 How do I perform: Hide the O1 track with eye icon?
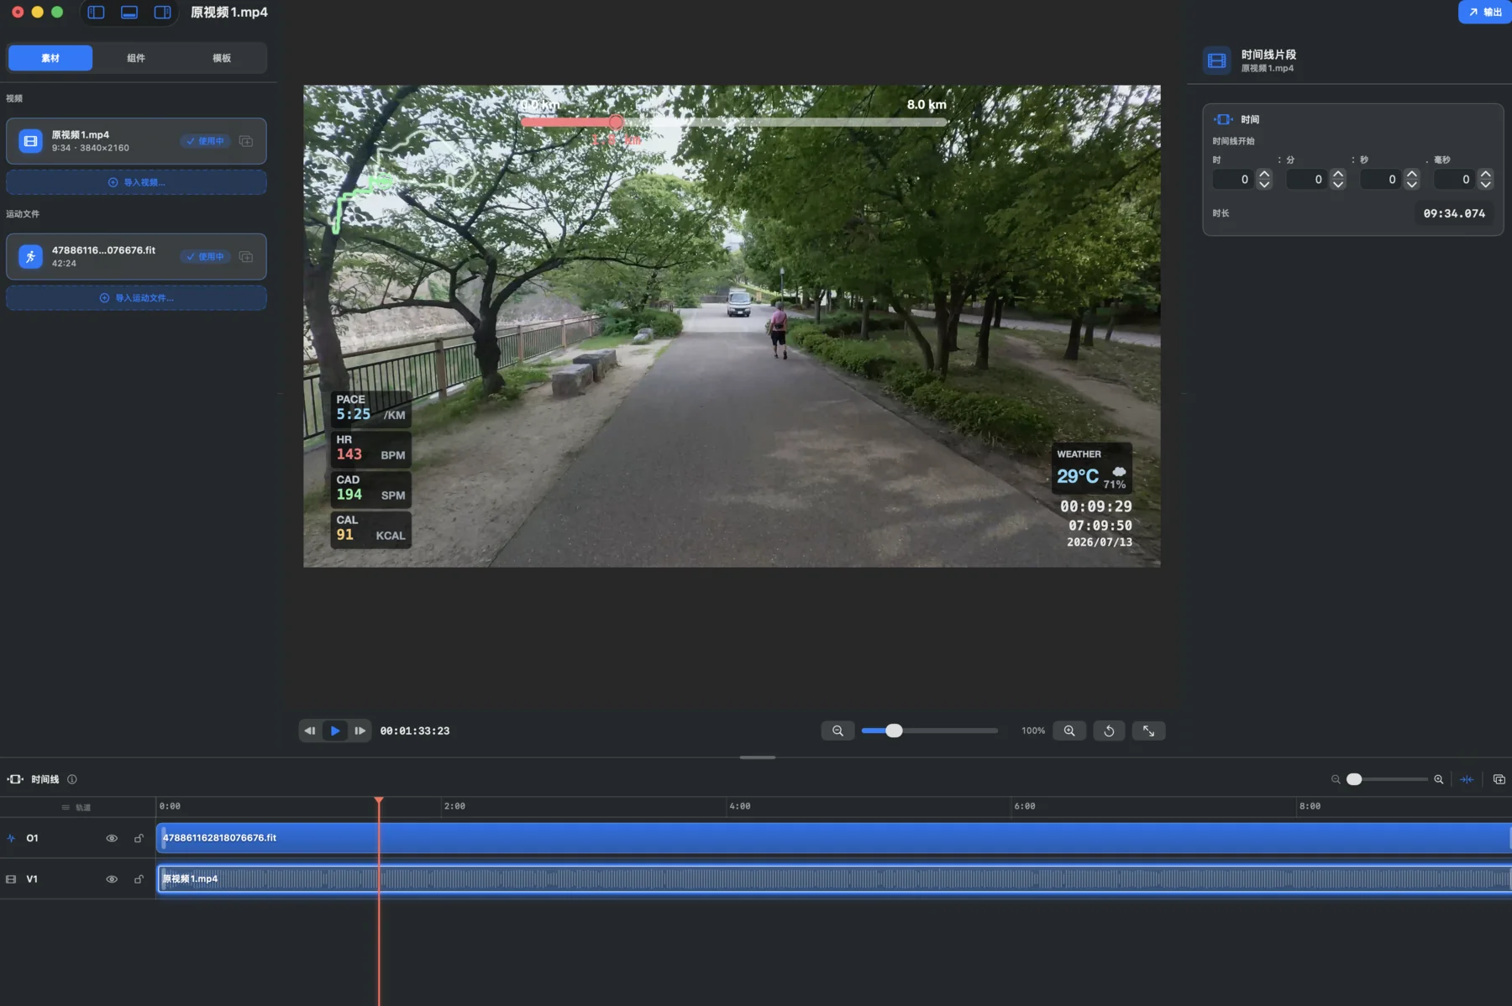click(112, 838)
